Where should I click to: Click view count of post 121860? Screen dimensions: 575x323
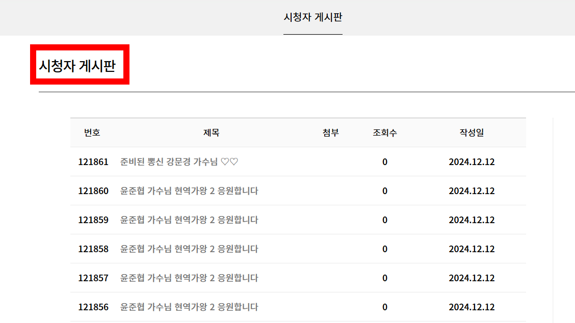pyautogui.click(x=385, y=191)
